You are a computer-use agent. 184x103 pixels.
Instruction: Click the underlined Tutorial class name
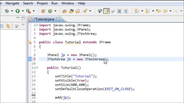pos(73,42)
